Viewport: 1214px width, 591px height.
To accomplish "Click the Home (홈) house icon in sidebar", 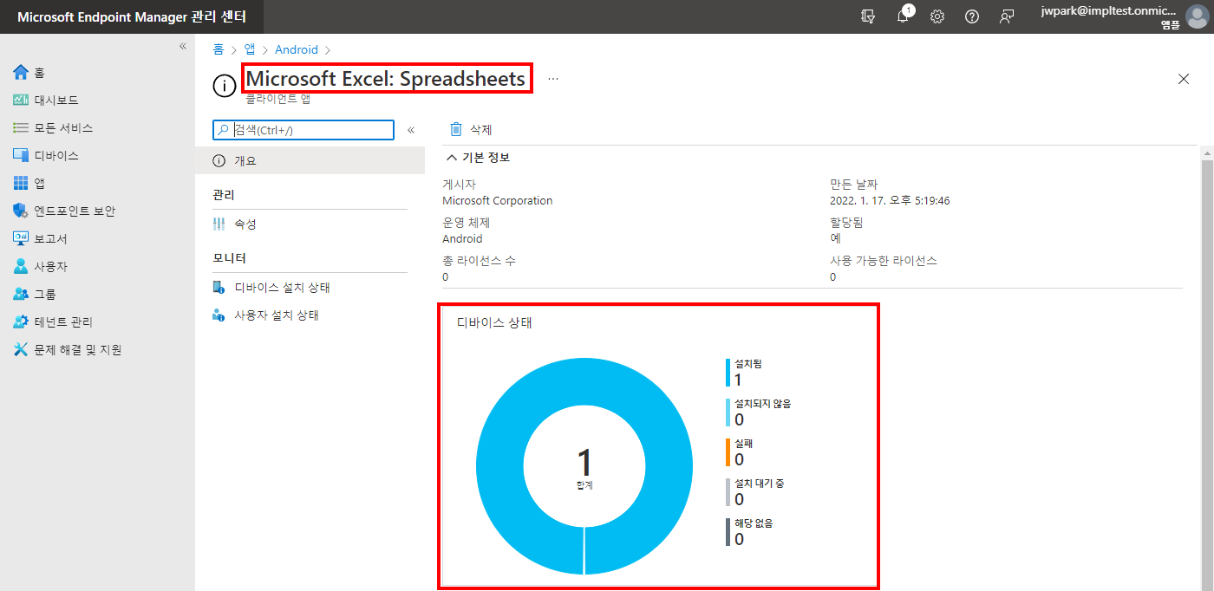I will point(21,72).
